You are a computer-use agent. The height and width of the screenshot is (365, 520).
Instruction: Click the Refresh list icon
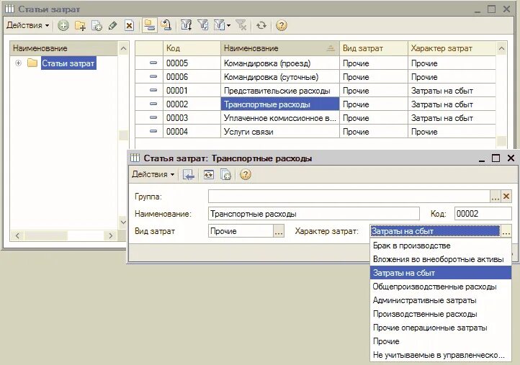[x=261, y=25]
